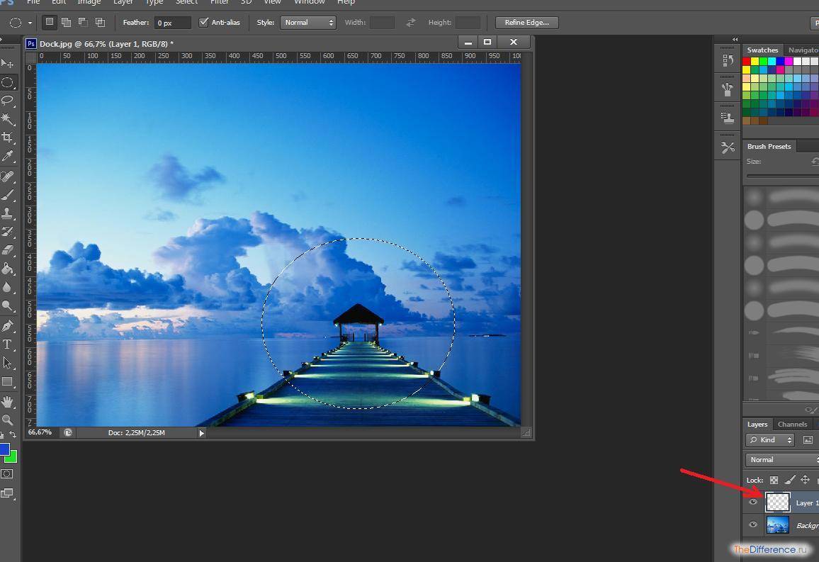Open the layer blend mode Normal dropdown
The width and height of the screenshot is (819, 562).
coord(782,460)
